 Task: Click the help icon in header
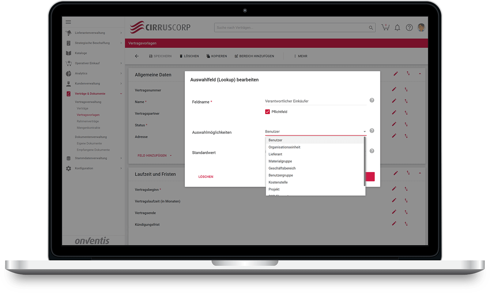[409, 28]
